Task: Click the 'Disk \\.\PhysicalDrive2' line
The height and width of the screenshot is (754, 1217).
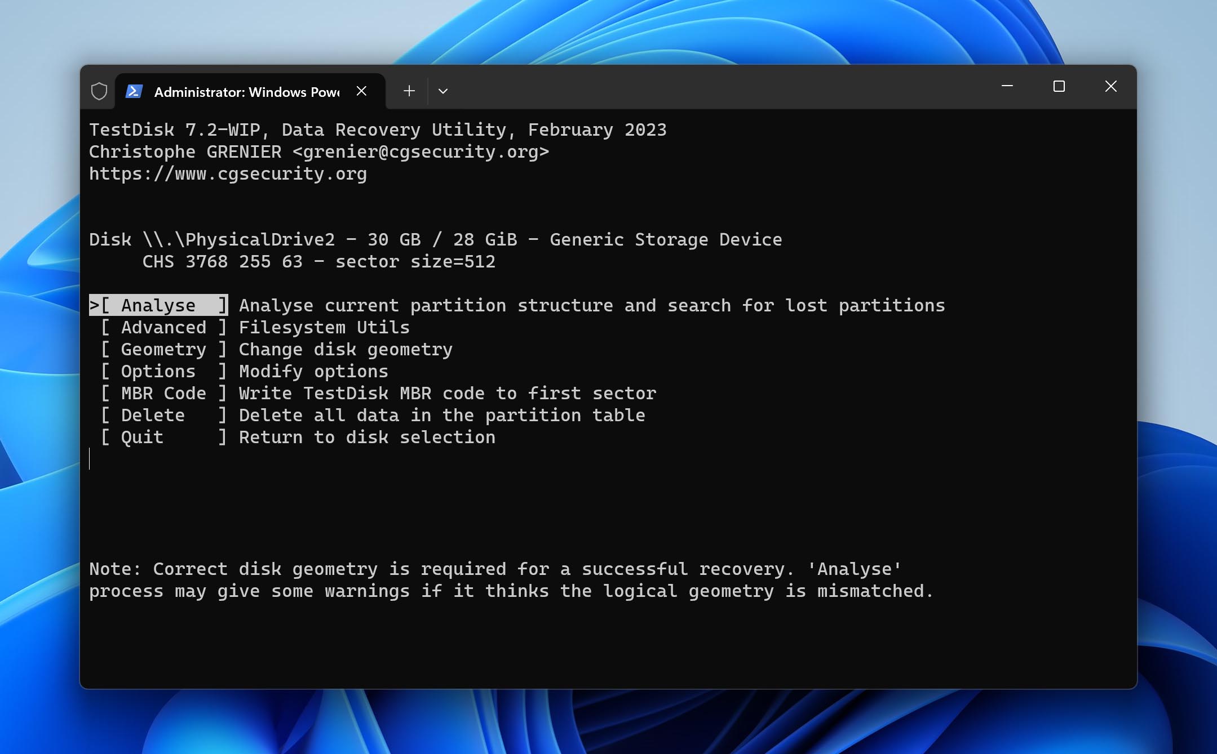Action: 436,240
